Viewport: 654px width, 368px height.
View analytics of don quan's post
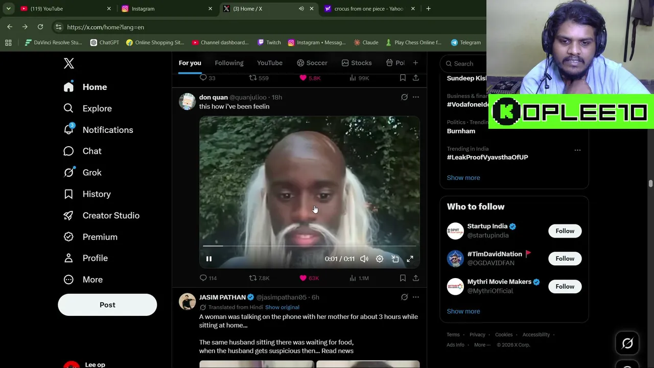pyautogui.click(x=359, y=278)
